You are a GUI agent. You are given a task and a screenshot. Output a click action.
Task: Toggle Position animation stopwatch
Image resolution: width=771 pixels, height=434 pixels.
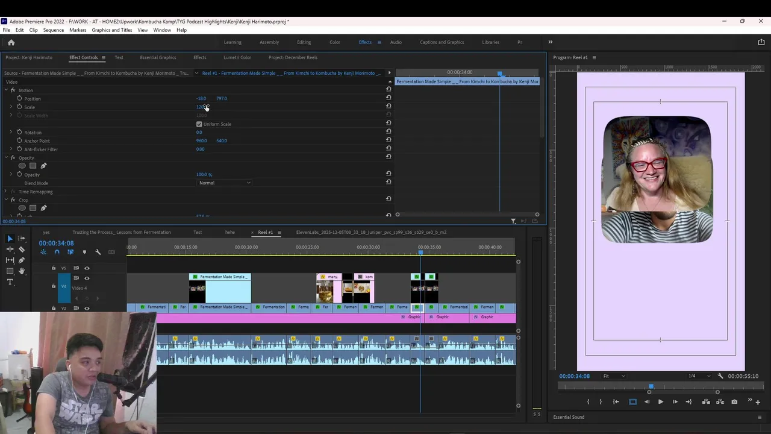tap(19, 98)
